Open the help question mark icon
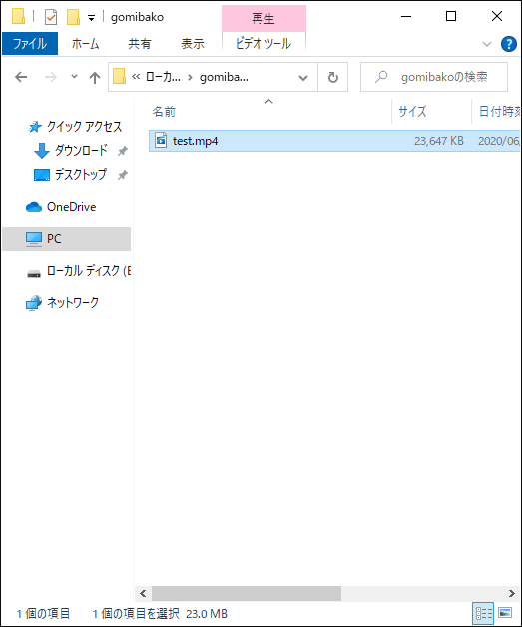The image size is (522, 627). (508, 44)
